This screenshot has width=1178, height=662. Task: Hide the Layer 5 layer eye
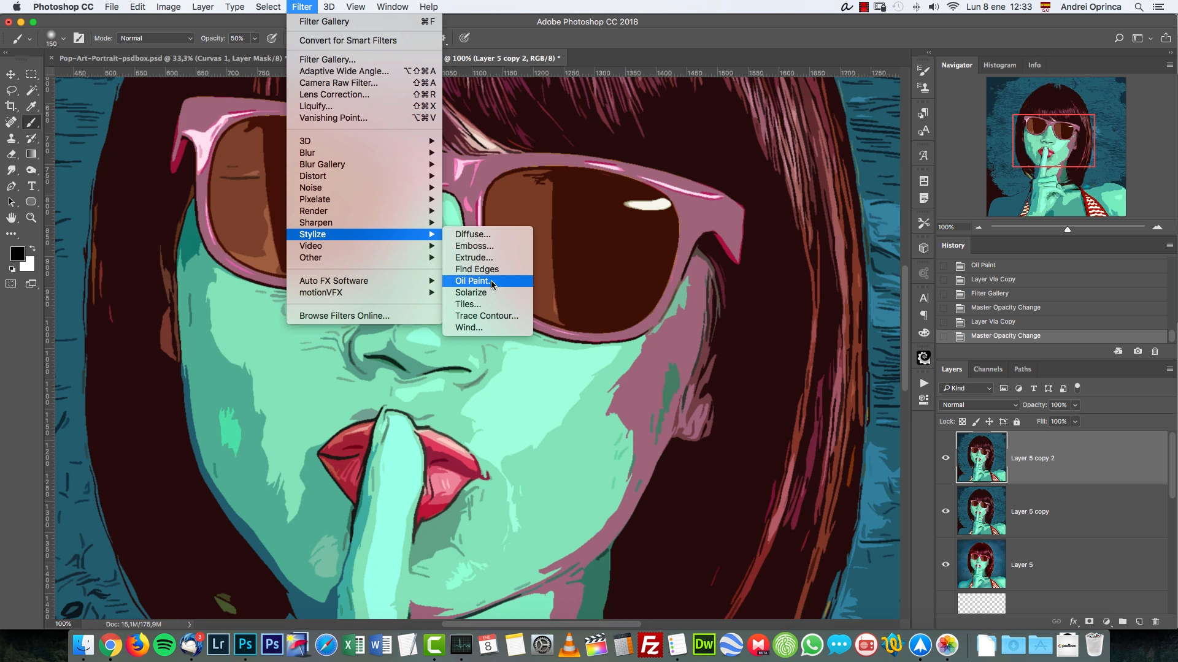tap(945, 565)
